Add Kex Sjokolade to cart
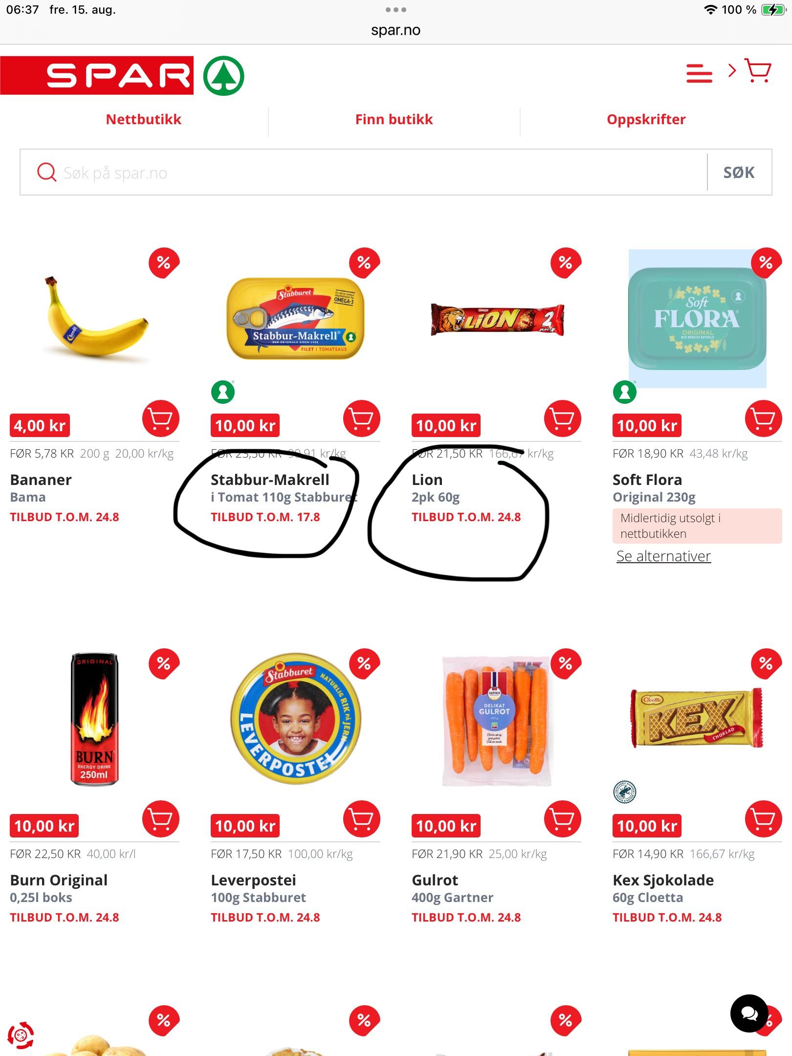The image size is (792, 1056). [764, 819]
